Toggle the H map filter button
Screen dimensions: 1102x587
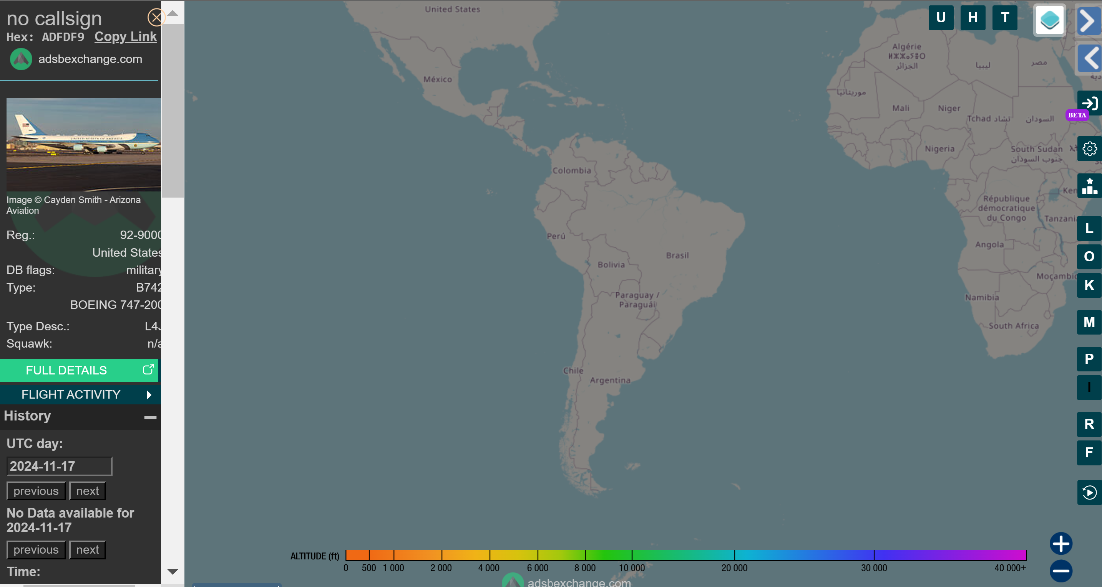[973, 18]
